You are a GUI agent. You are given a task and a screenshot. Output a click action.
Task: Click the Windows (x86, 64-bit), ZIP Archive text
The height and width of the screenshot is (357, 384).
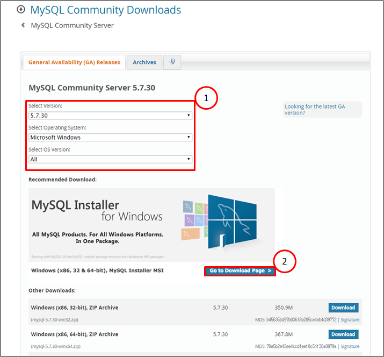point(75,334)
